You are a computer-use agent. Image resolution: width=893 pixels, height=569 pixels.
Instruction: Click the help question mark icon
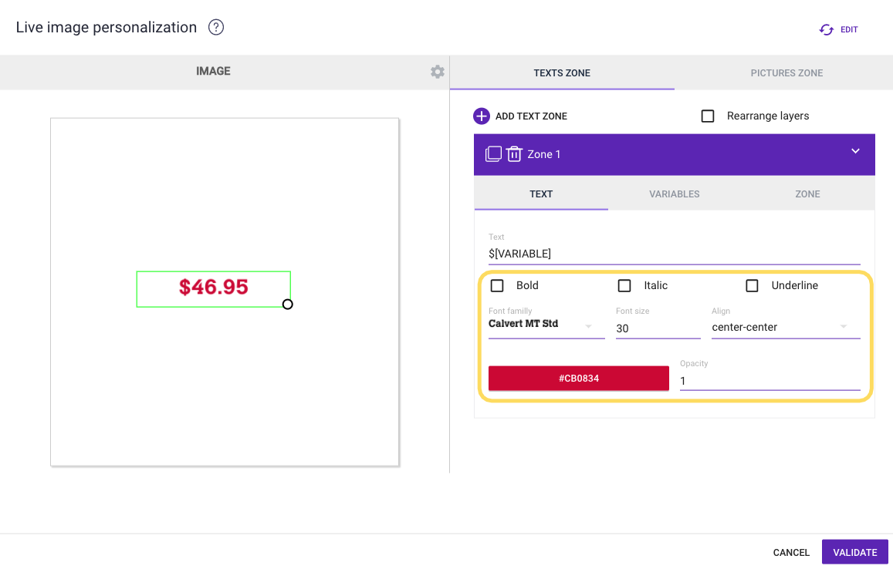click(216, 28)
